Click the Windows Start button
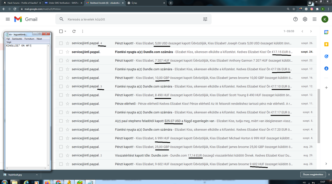Screen dimensions: 332x184 click(x=4, y=182)
